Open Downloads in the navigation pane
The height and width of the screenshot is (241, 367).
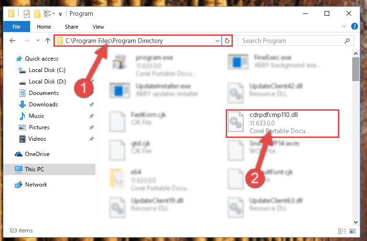[x=43, y=105]
